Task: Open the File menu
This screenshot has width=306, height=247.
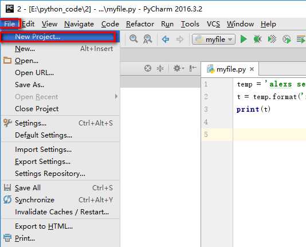Action: 9,24
